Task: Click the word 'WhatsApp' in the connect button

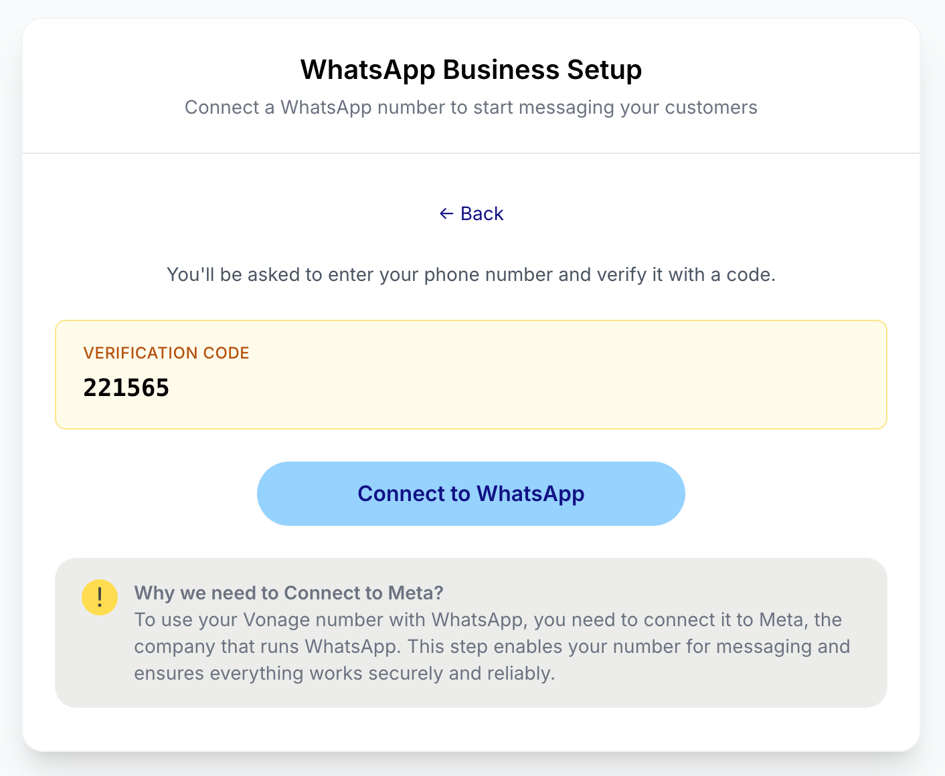Action: (x=531, y=494)
